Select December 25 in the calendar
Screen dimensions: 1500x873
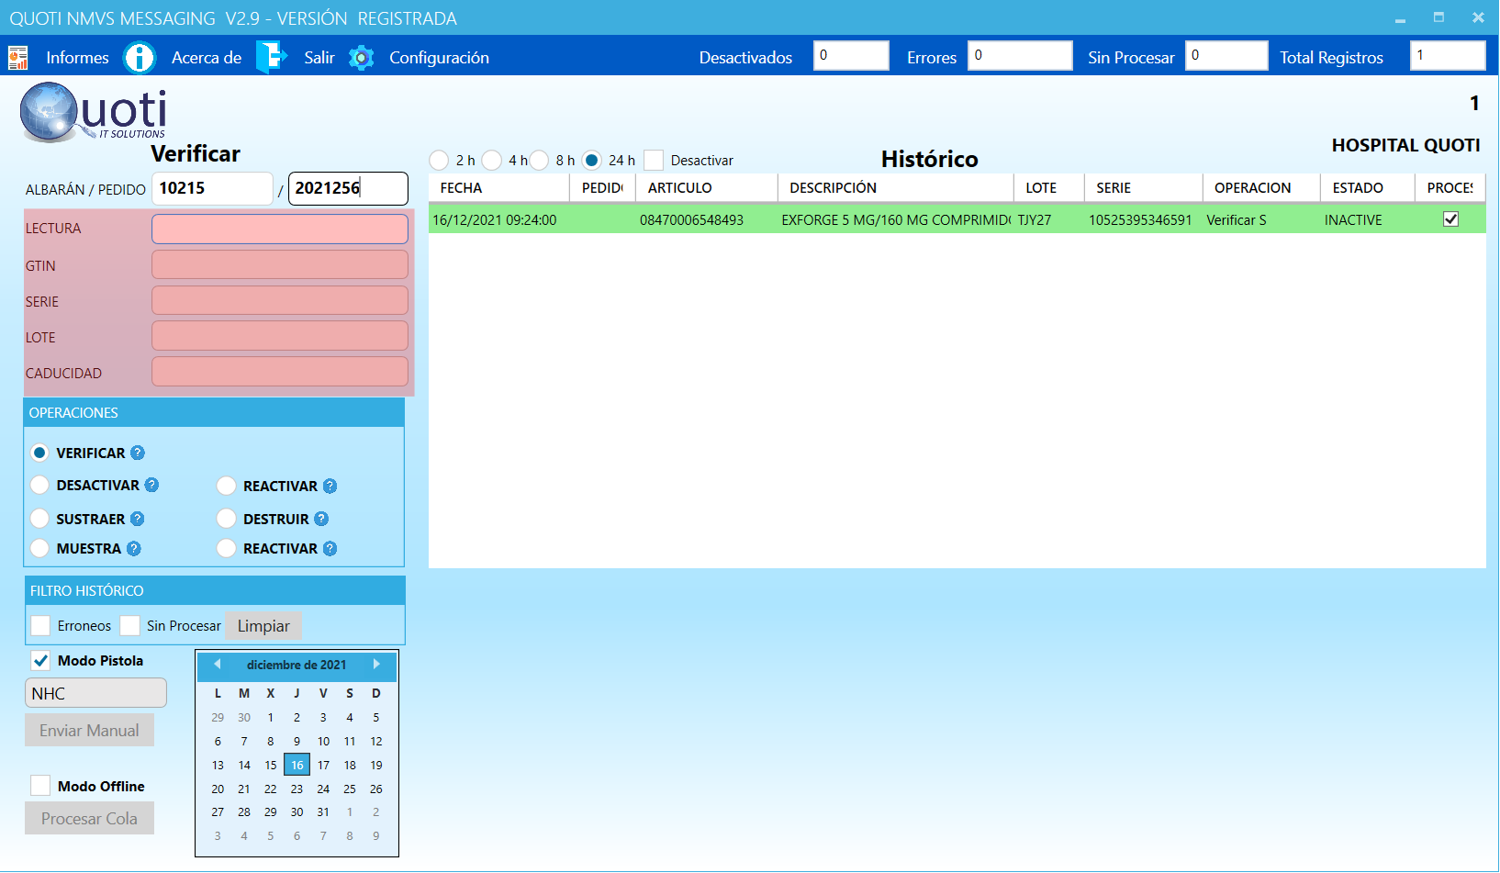coord(350,789)
